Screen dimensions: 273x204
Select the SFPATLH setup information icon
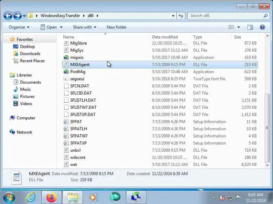(x=66, y=129)
